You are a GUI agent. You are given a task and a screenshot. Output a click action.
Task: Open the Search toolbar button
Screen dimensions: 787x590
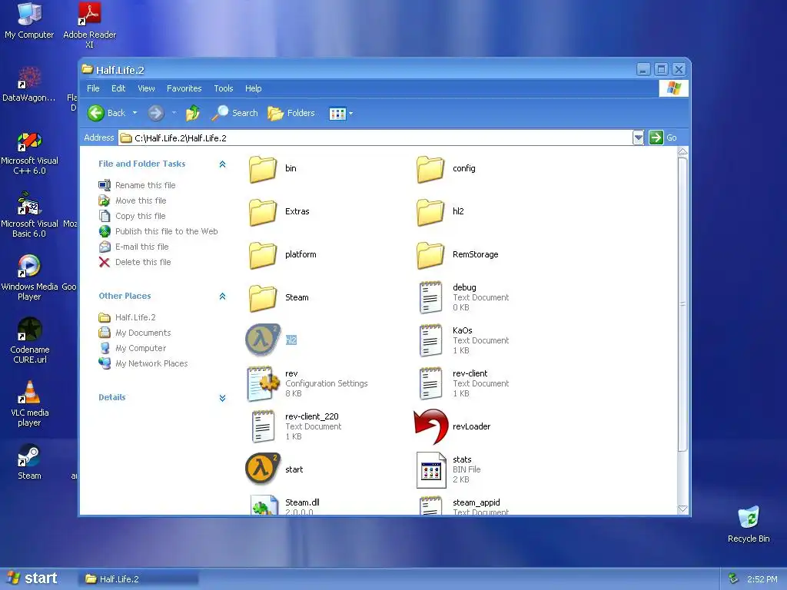(235, 113)
